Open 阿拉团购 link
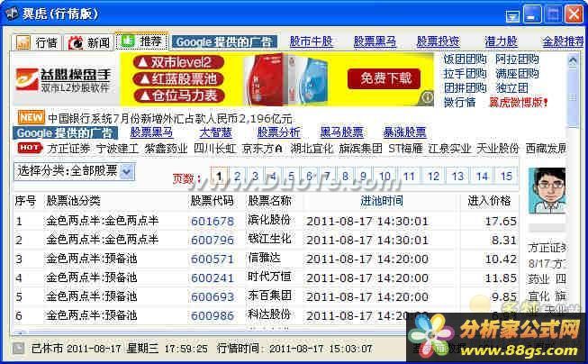The image size is (588, 364). point(517,59)
